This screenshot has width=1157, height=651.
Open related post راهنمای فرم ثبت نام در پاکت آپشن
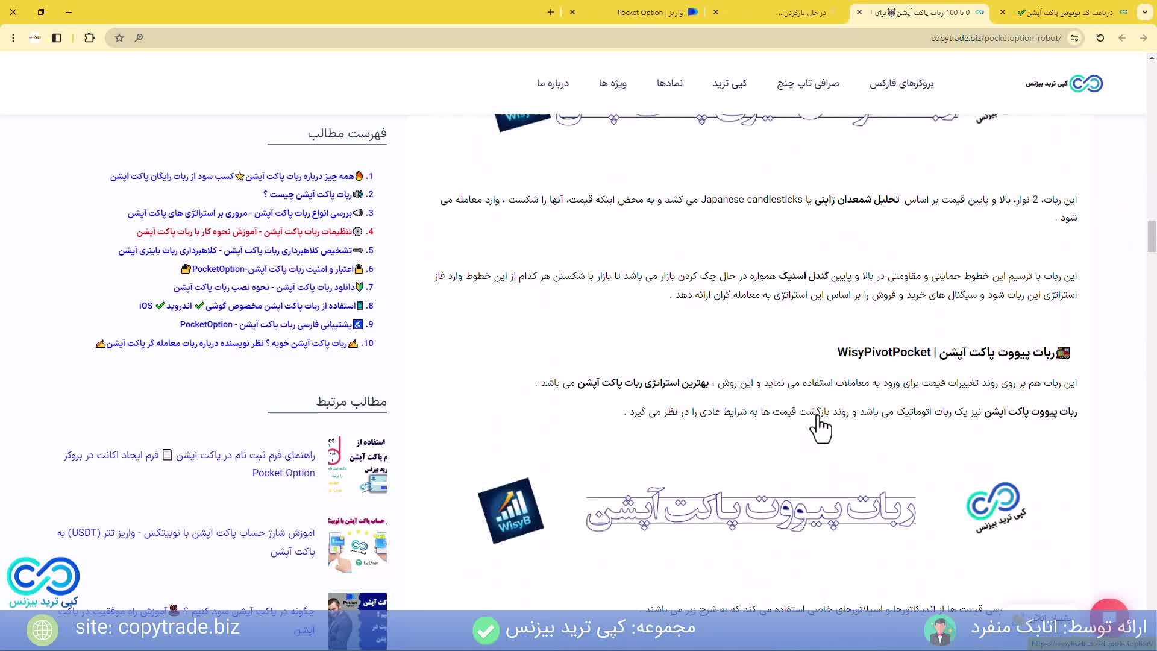click(x=189, y=464)
